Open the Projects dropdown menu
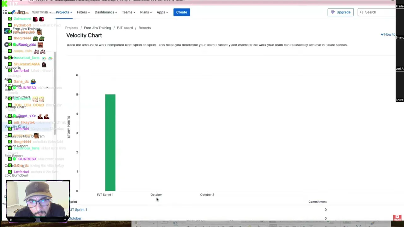This screenshot has height=227, width=404. click(64, 12)
